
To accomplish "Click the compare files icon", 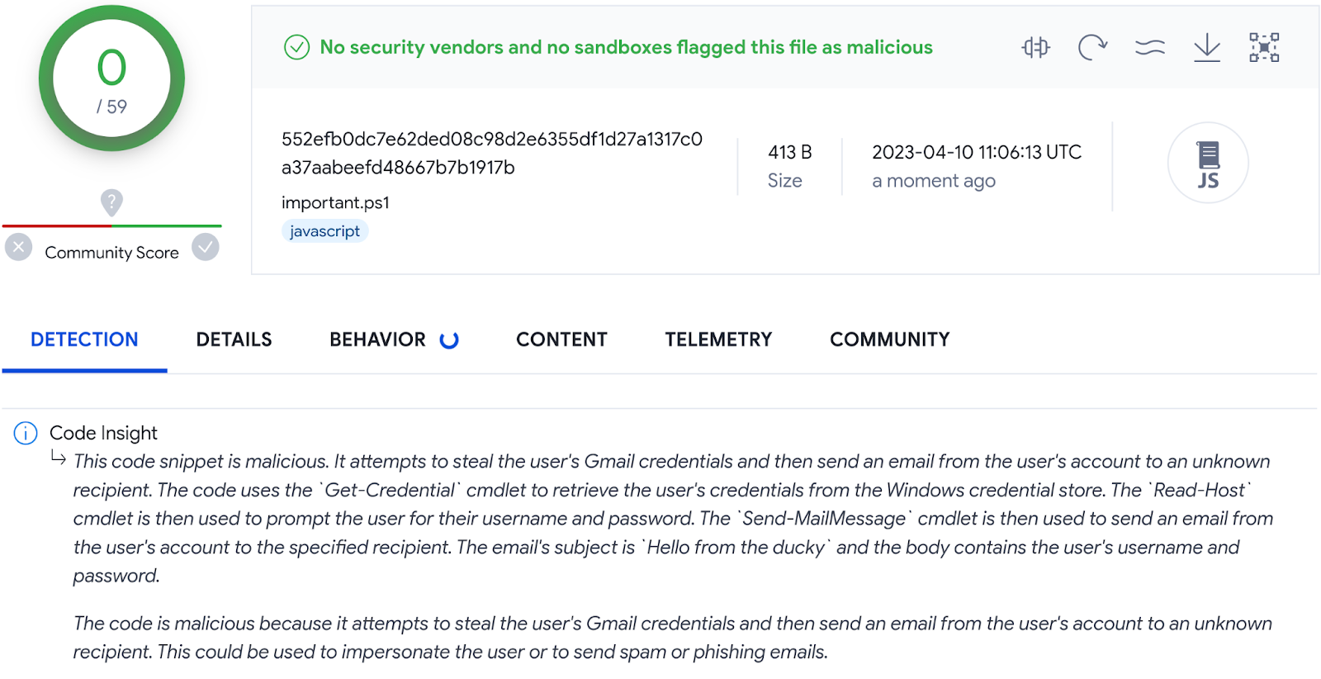I will pyautogui.click(x=1035, y=48).
